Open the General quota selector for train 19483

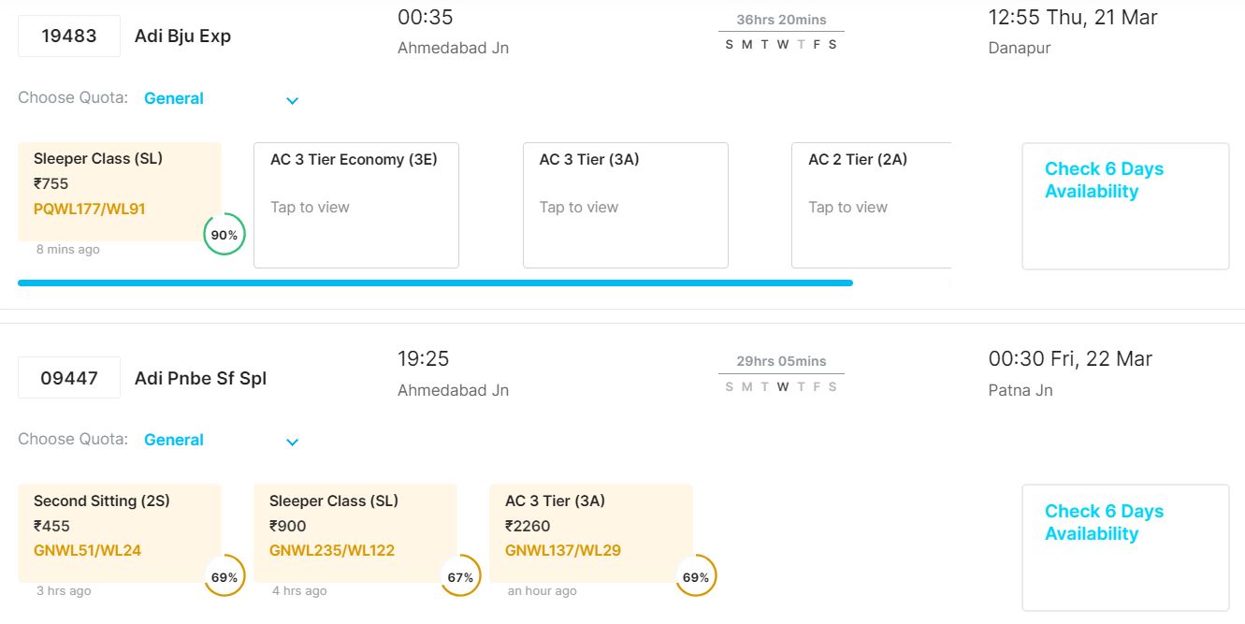pyautogui.click(x=174, y=98)
